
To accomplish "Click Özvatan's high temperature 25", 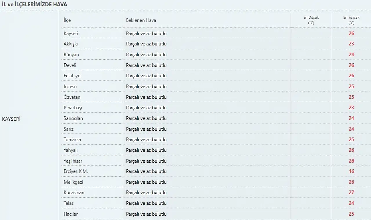I will (x=351, y=97).
